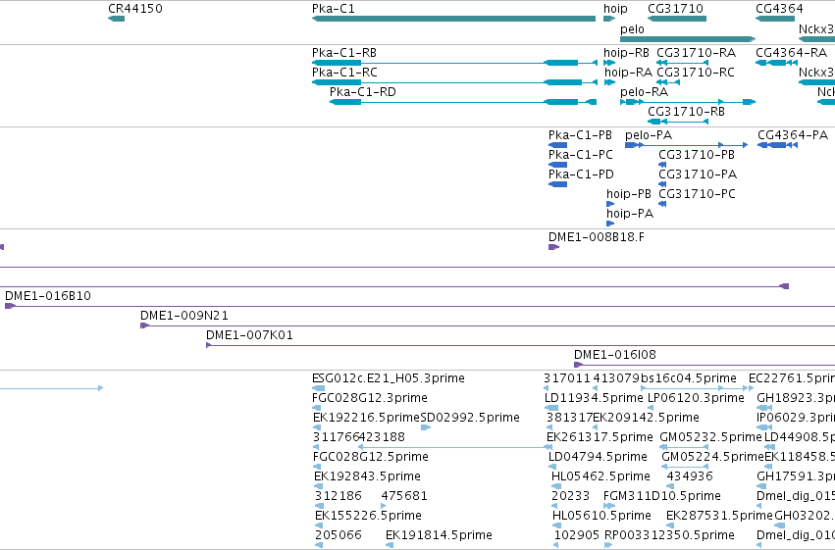Open the DME1-007K01 clone label
Viewport: 835px width, 550px height.
(249, 335)
